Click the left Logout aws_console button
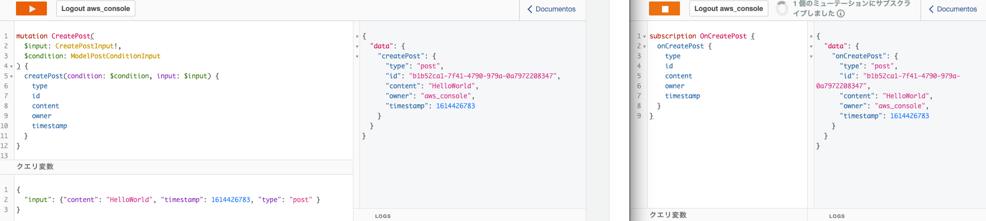This screenshot has height=221, width=986. point(95,8)
